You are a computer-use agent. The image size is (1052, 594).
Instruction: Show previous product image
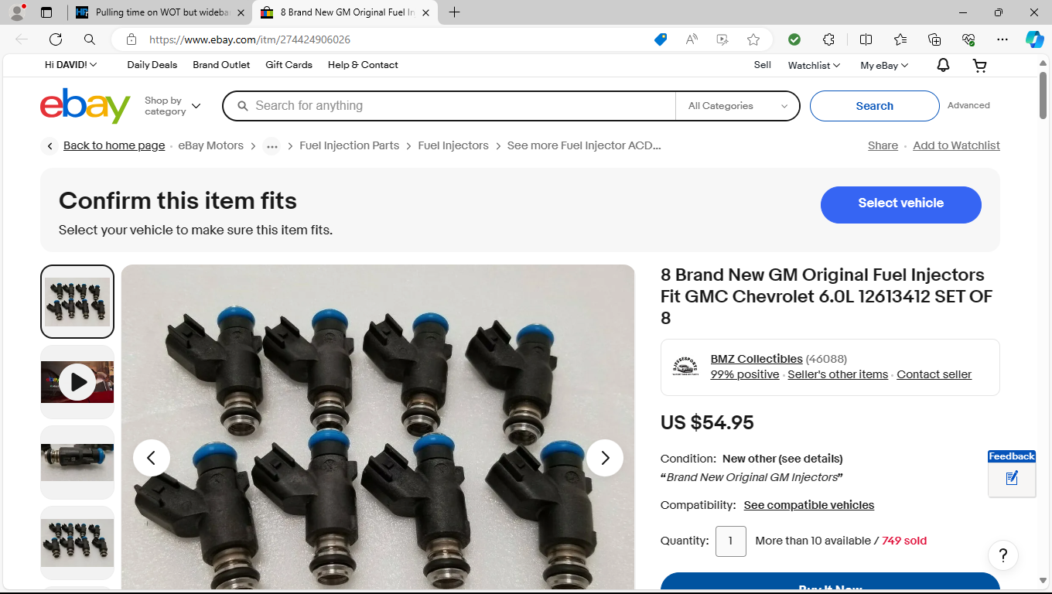click(152, 458)
